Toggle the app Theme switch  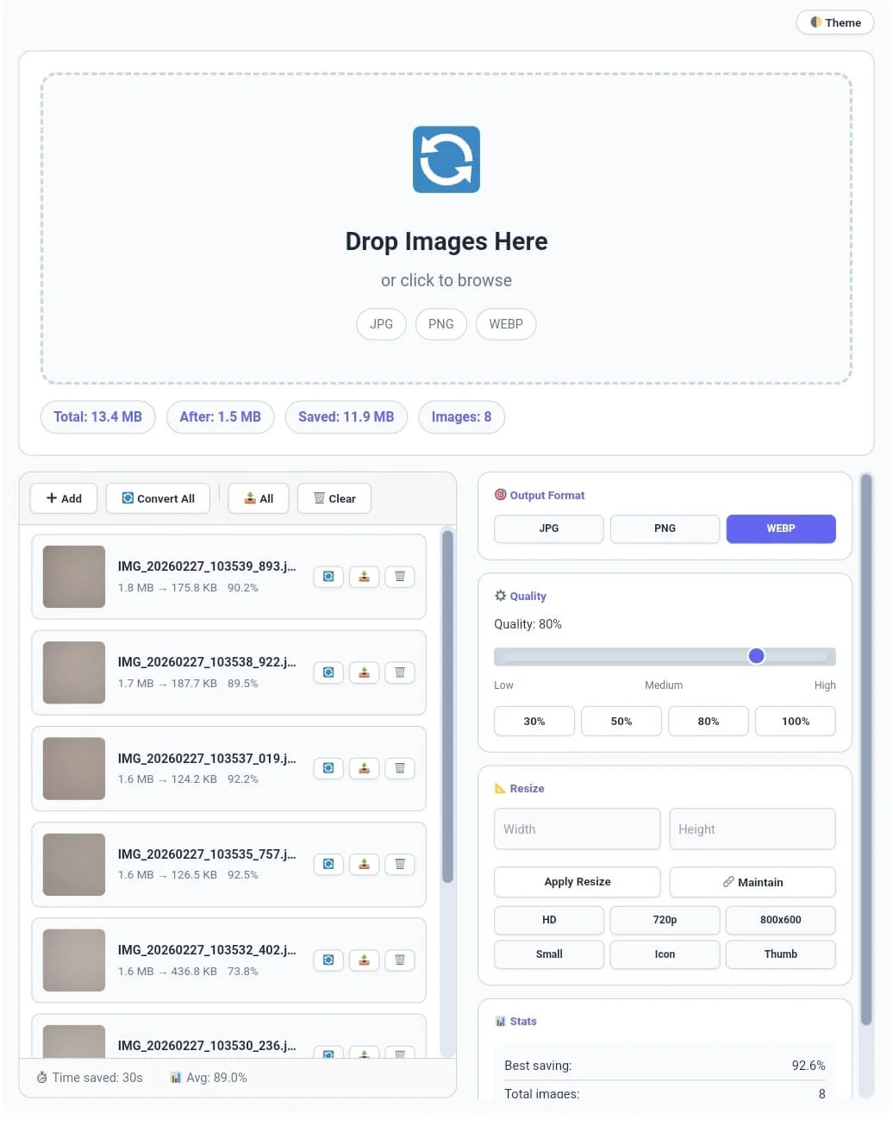[834, 22]
